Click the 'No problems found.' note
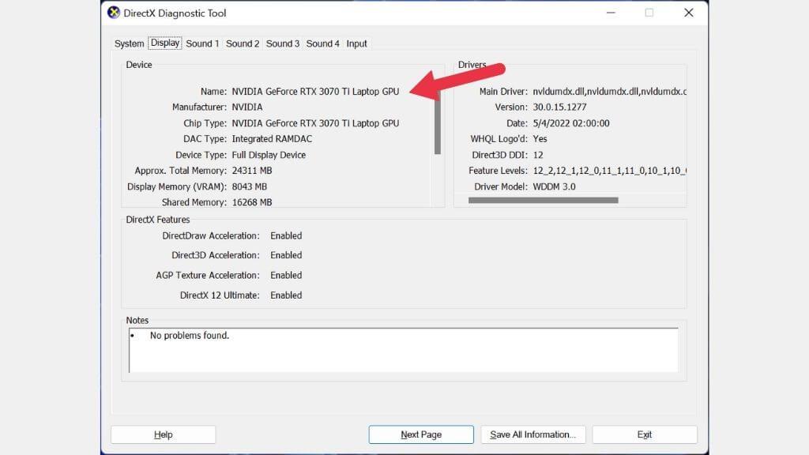Image resolution: width=809 pixels, height=455 pixels. point(190,335)
